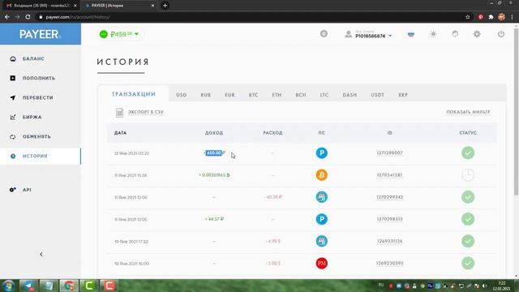Click the Дата column header
This screenshot has height=292, width=519.
click(x=120, y=133)
